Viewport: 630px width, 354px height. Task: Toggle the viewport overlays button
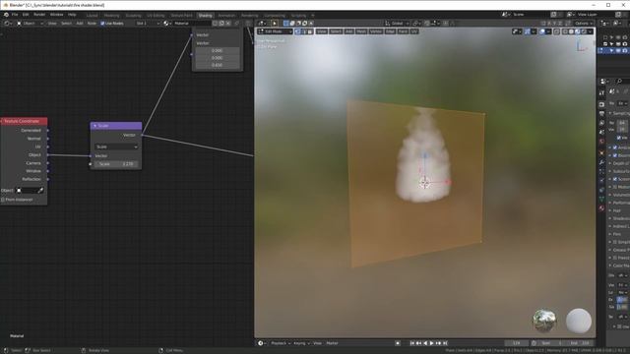(542, 31)
